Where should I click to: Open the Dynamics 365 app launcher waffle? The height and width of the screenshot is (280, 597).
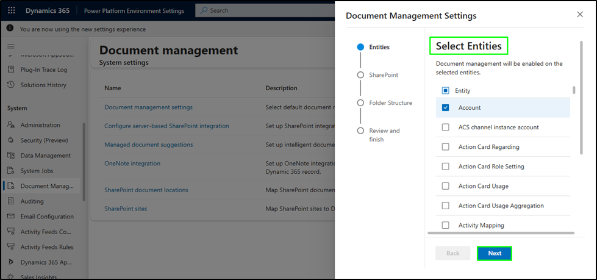pos(12,10)
